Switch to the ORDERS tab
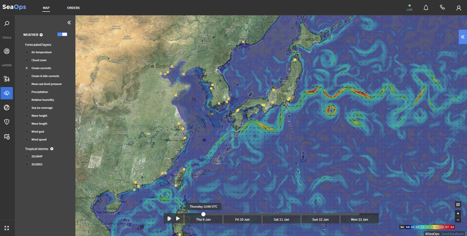This screenshot has height=236, width=467. point(73,8)
